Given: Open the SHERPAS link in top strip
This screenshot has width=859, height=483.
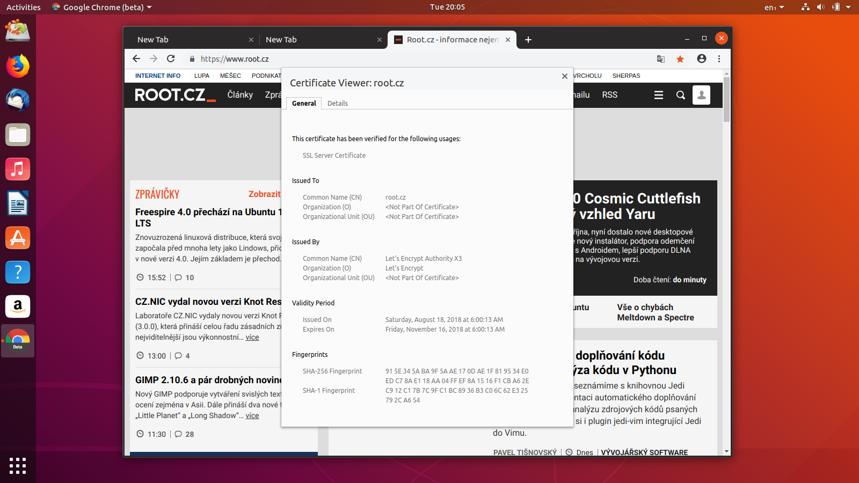Looking at the screenshot, I should point(626,76).
